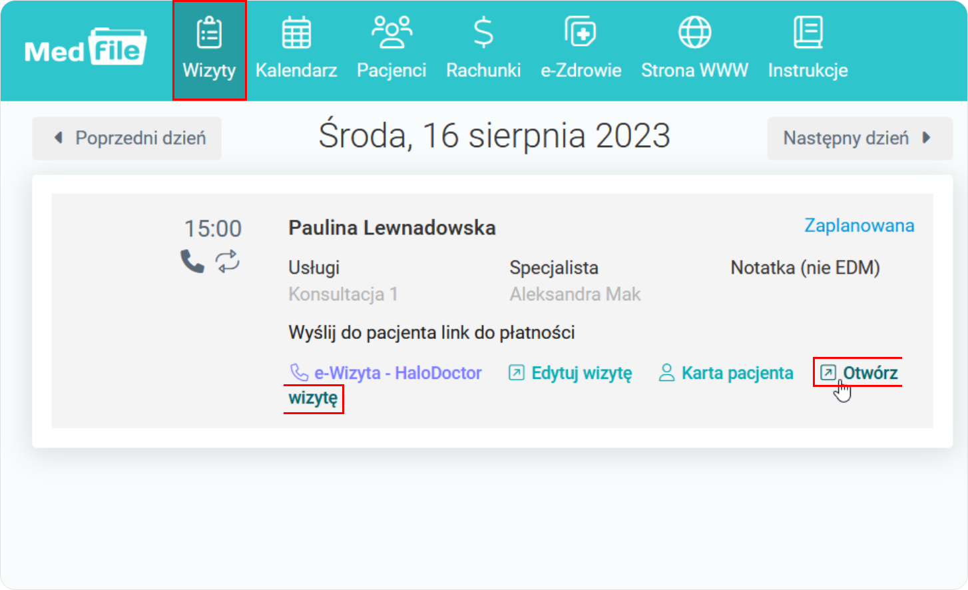This screenshot has height=590, width=968.
Task: Click the visit time 15:00
Action: click(213, 228)
